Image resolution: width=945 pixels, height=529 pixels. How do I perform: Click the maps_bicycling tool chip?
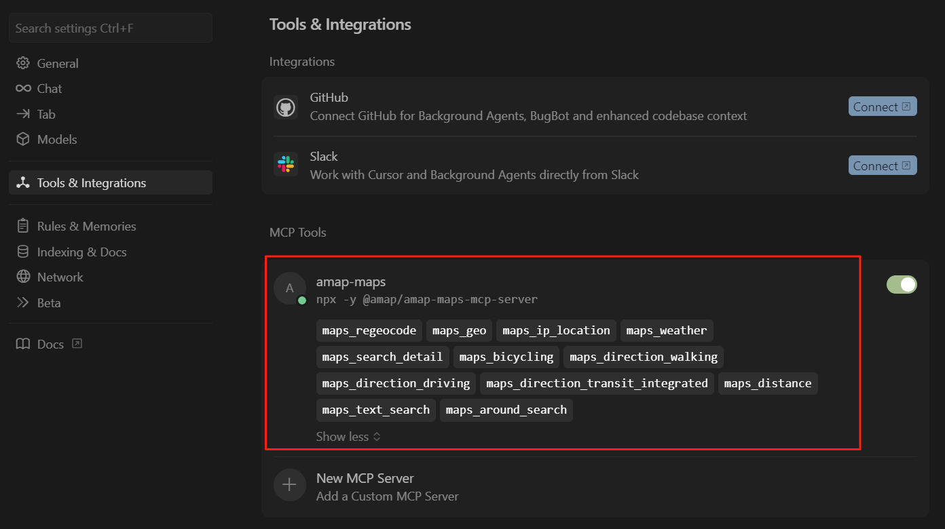click(x=506, y=357)
